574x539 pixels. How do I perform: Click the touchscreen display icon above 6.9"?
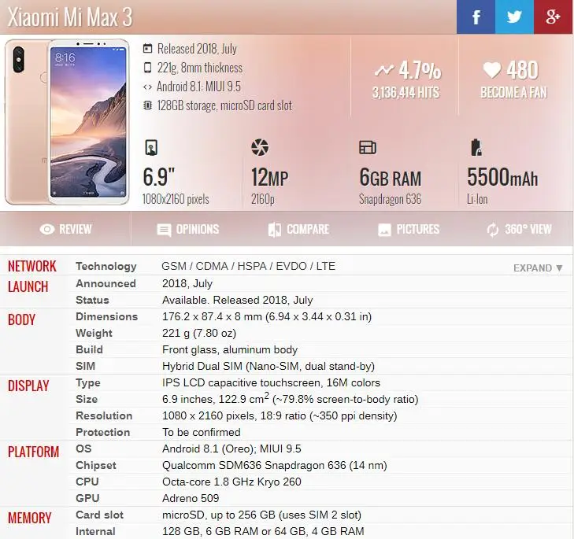[151, 147]
